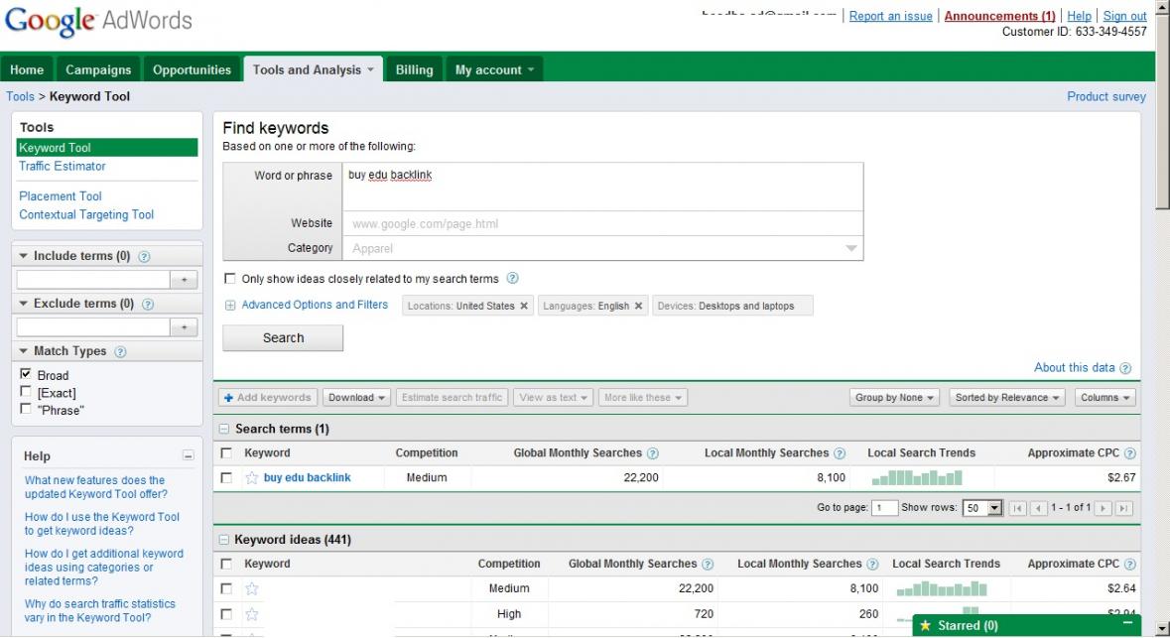
Task: Minimize the Starred bar
Action: coord(1127,623)
